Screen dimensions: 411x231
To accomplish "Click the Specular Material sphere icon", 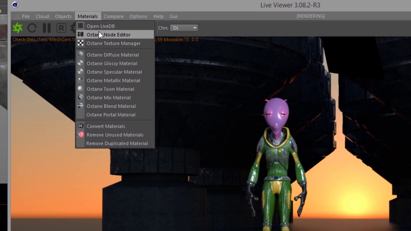I will tap(81, 72).
